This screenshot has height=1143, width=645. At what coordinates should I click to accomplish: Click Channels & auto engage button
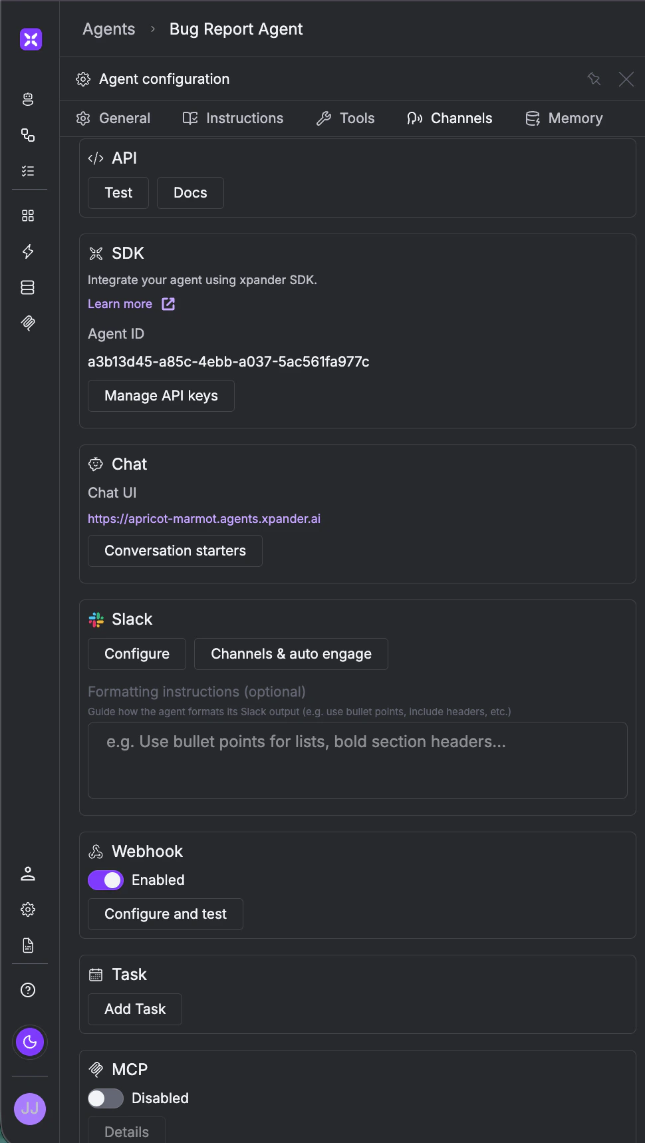(291, 654)
